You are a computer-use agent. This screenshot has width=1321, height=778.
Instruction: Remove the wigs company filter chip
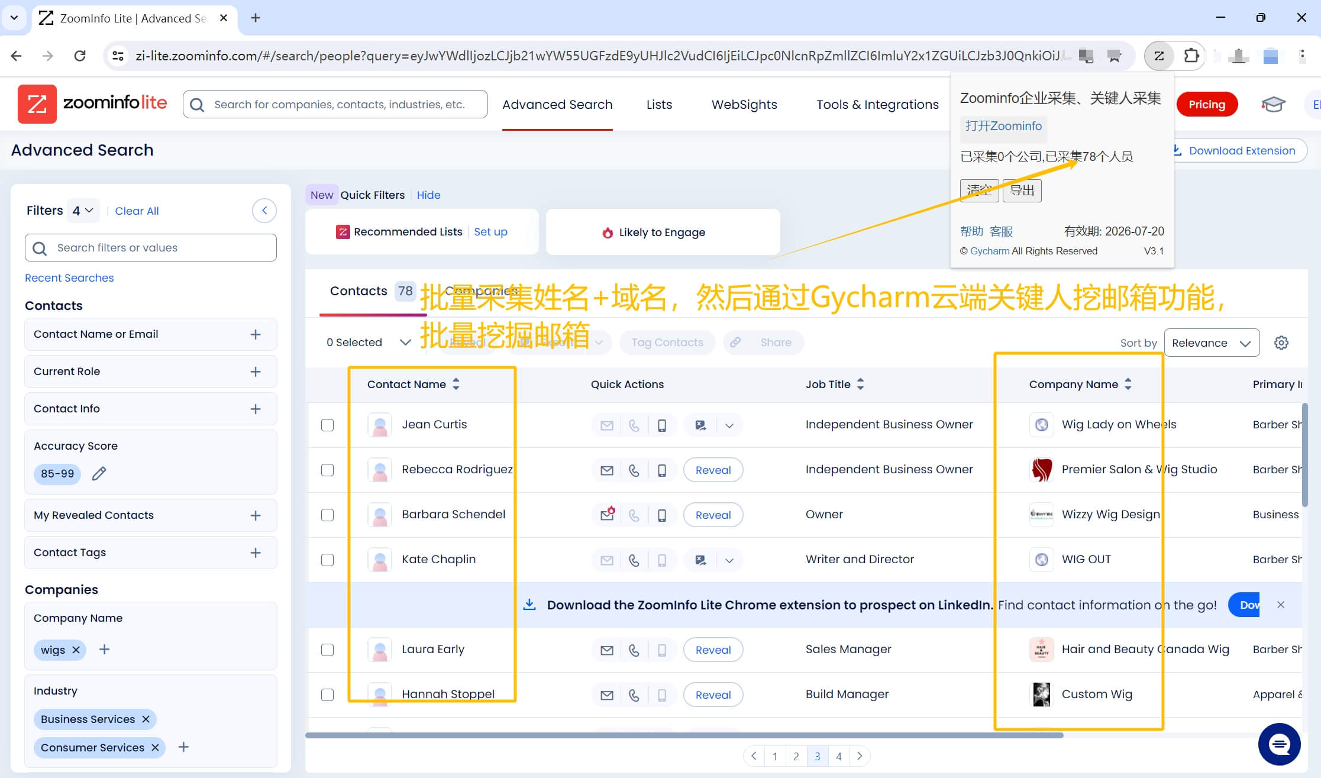[76, 650]
